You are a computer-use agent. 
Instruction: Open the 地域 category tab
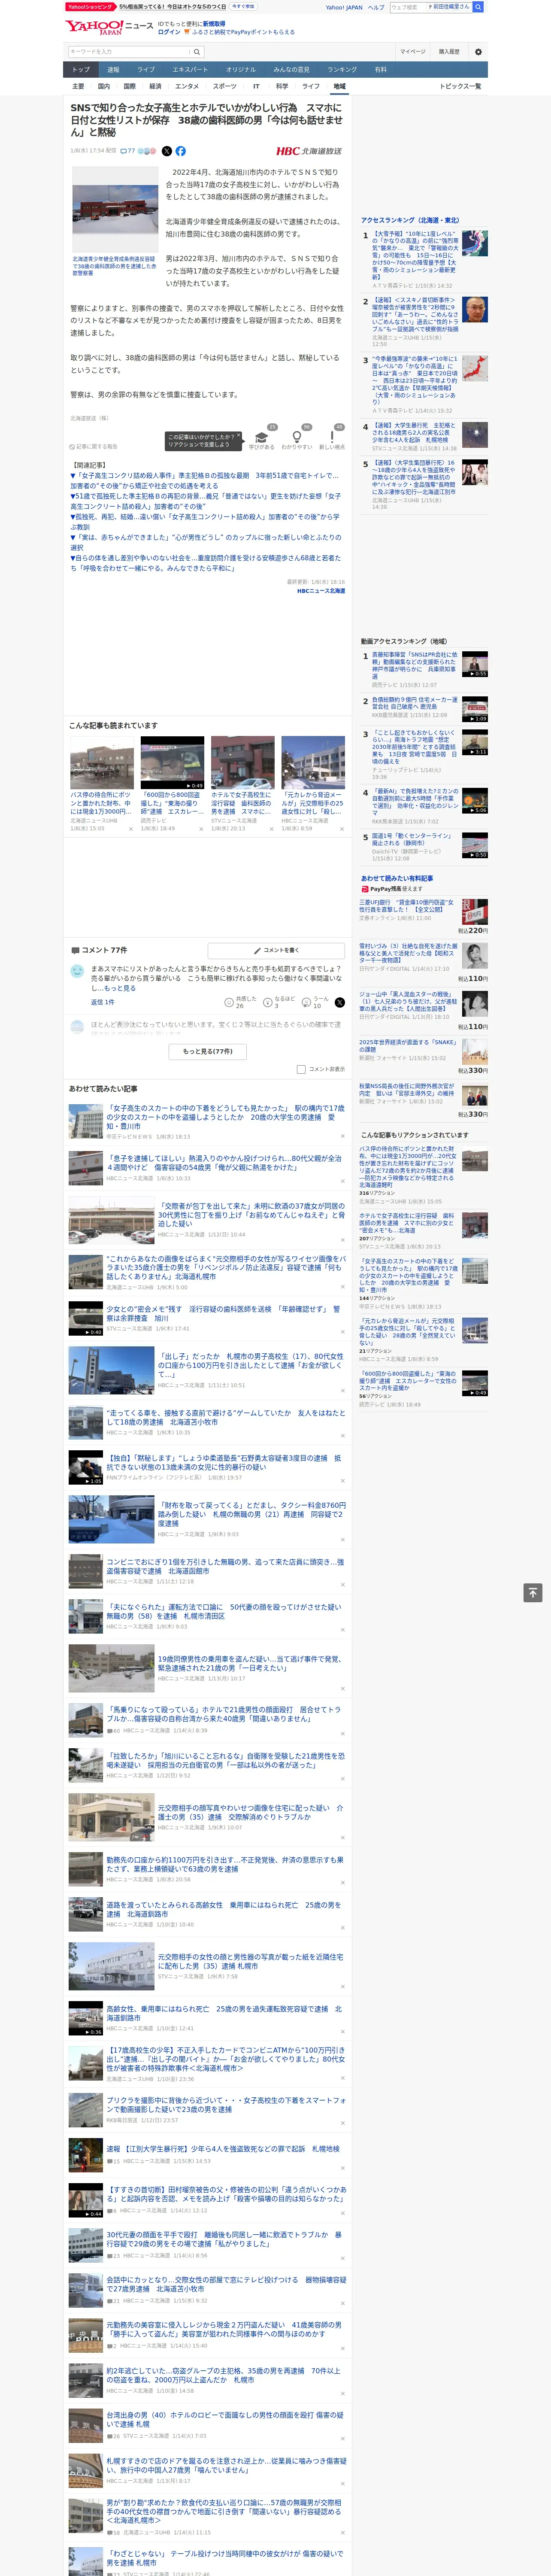pos(340,86)
